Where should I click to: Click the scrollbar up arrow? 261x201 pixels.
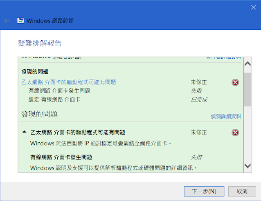248,64
